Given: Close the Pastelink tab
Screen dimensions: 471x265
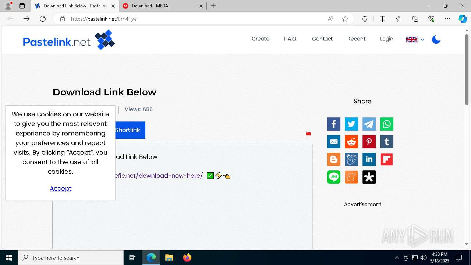Looking at the screenshot, I should pos(113,6).
